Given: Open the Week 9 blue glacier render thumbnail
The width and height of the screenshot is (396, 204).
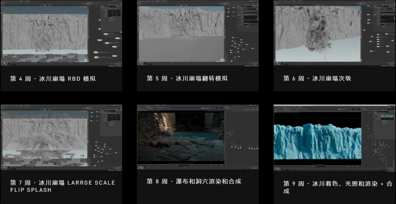Looking at the screenshot, I should click(x=335, y=138).
